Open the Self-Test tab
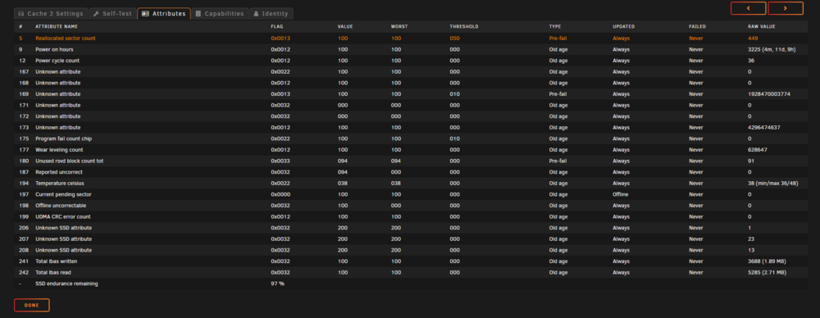The height and width of the screenshot is (318, 820). click(112, 14)
